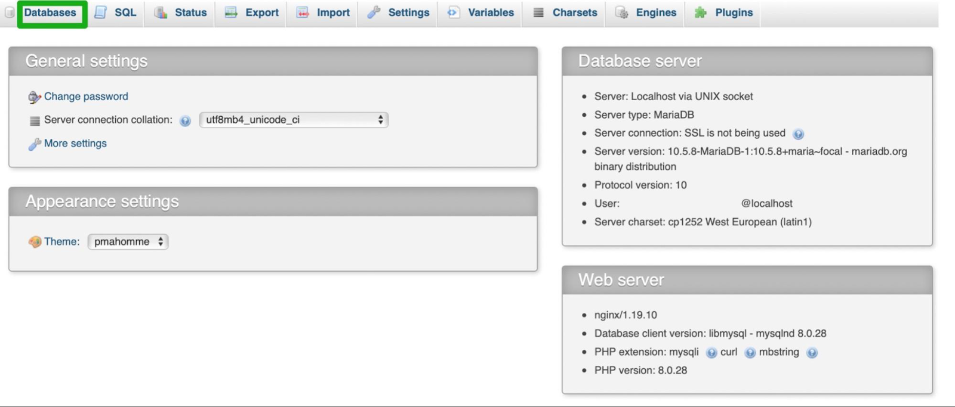The height and width of the screenshot is (407, 955).
Task: Click the Export tab's icon
Action: 231,13
